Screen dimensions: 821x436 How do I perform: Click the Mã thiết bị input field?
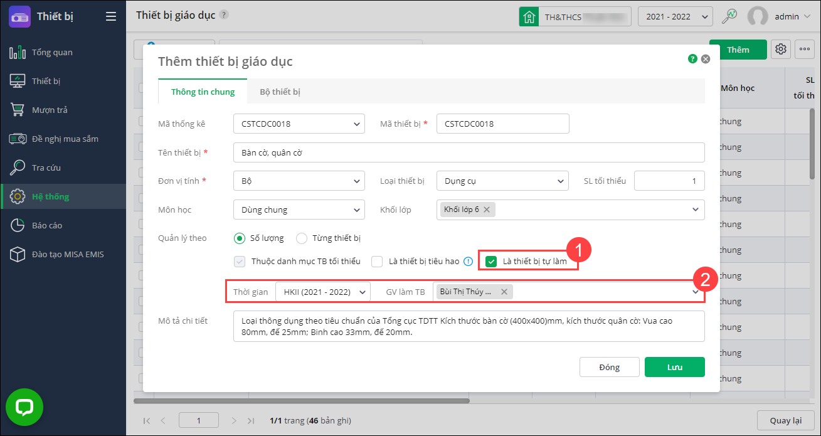click(502, 124)
